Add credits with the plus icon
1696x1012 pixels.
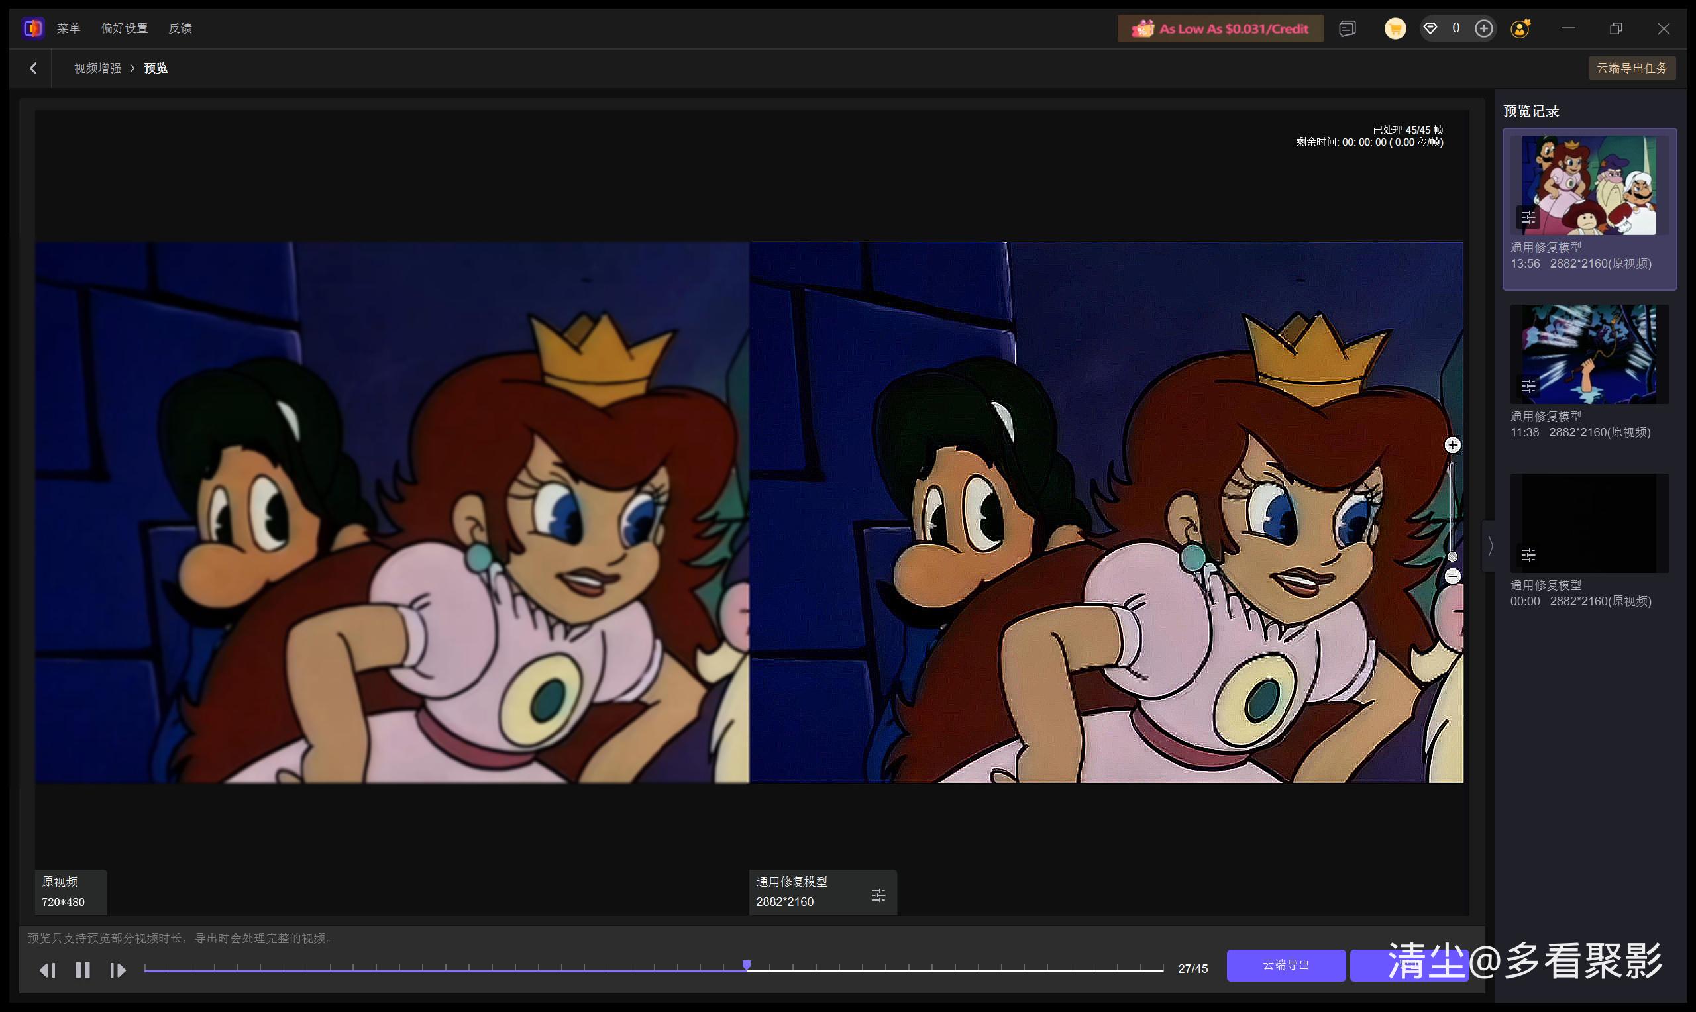pyautogui.click(x=1483, y=28)
